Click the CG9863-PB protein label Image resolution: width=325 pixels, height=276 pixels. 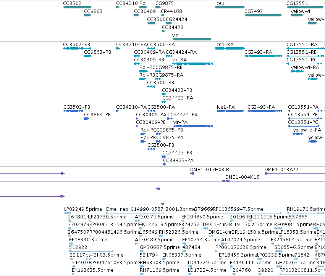coord(97,115)
